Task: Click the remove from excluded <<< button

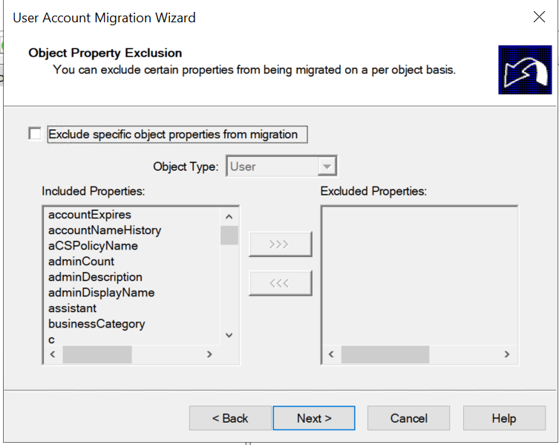Action: (281, 283)
